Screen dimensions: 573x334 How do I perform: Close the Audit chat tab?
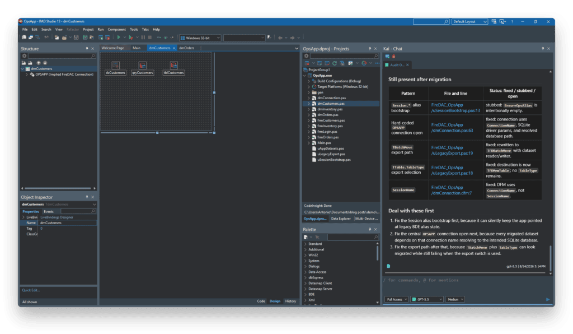[407, 65]
